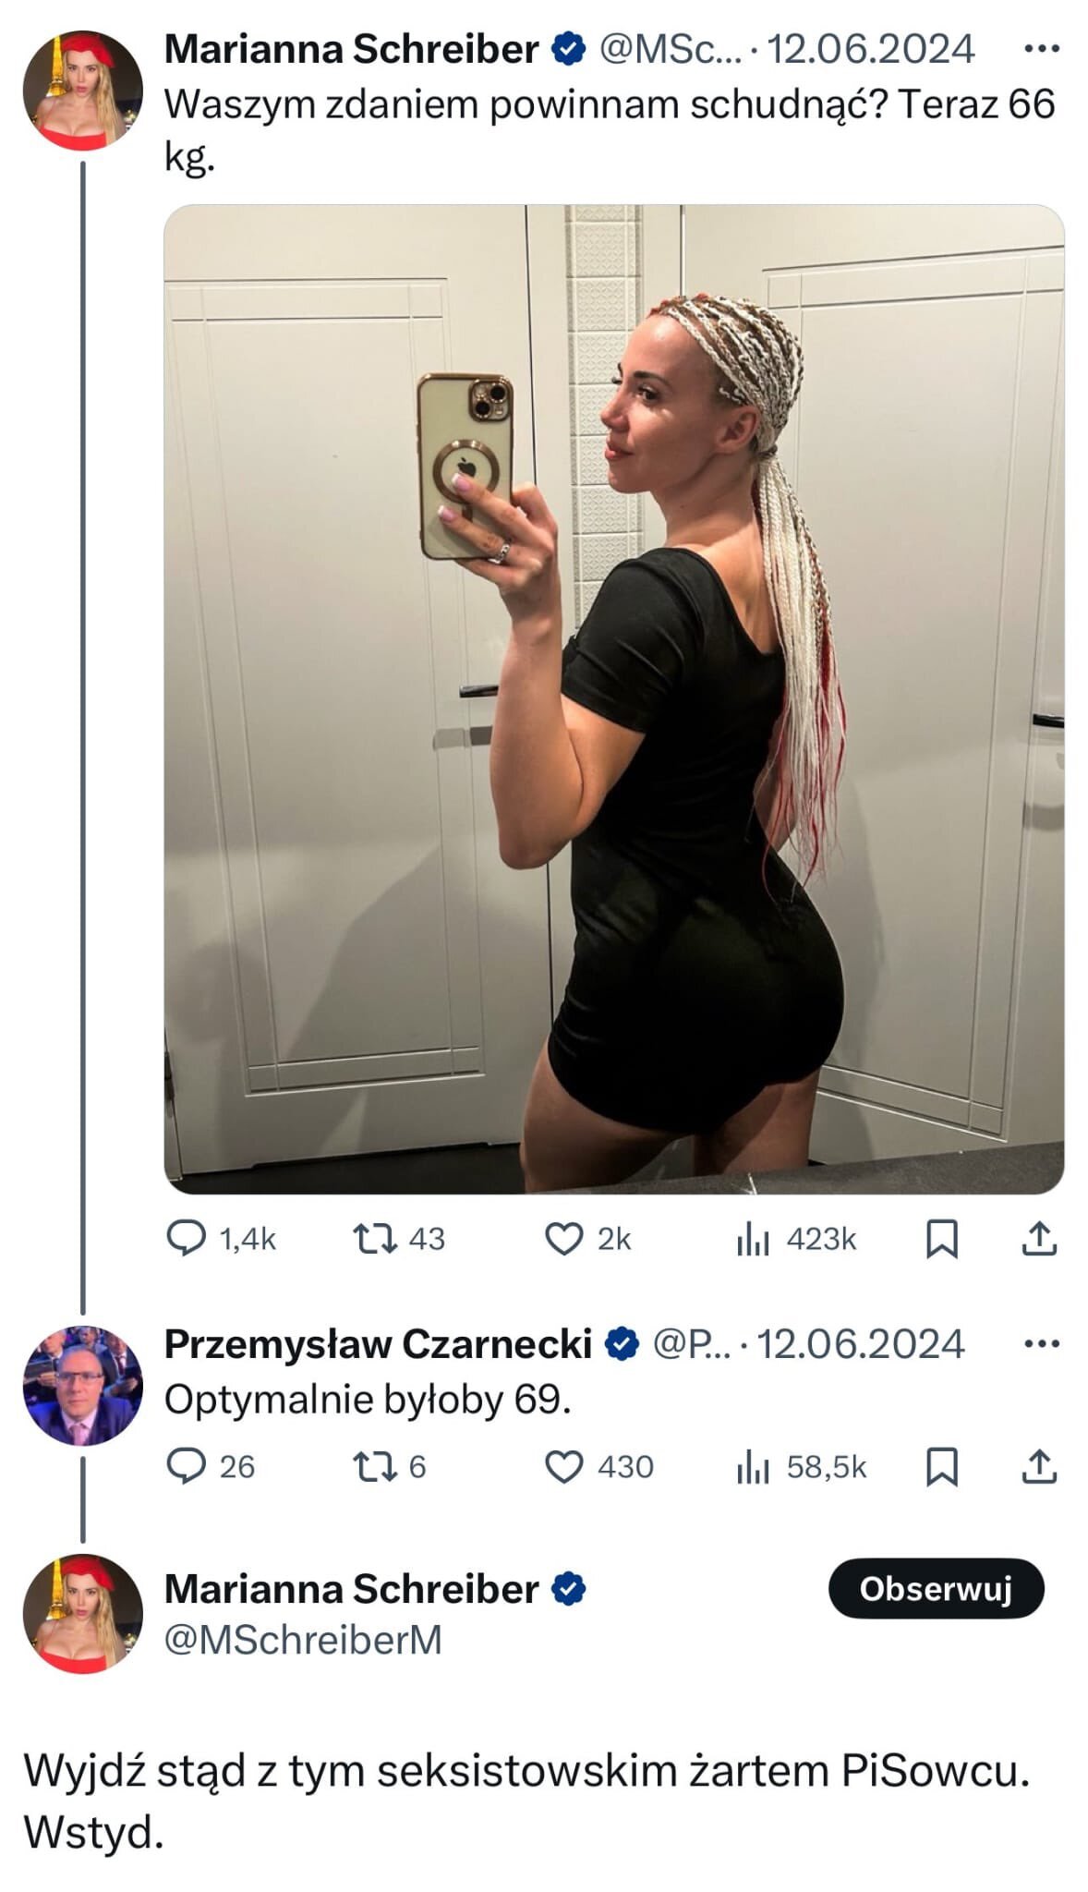Repost the comment with 6 reposts
Screen dimensions: 1088x1892
376,1466
